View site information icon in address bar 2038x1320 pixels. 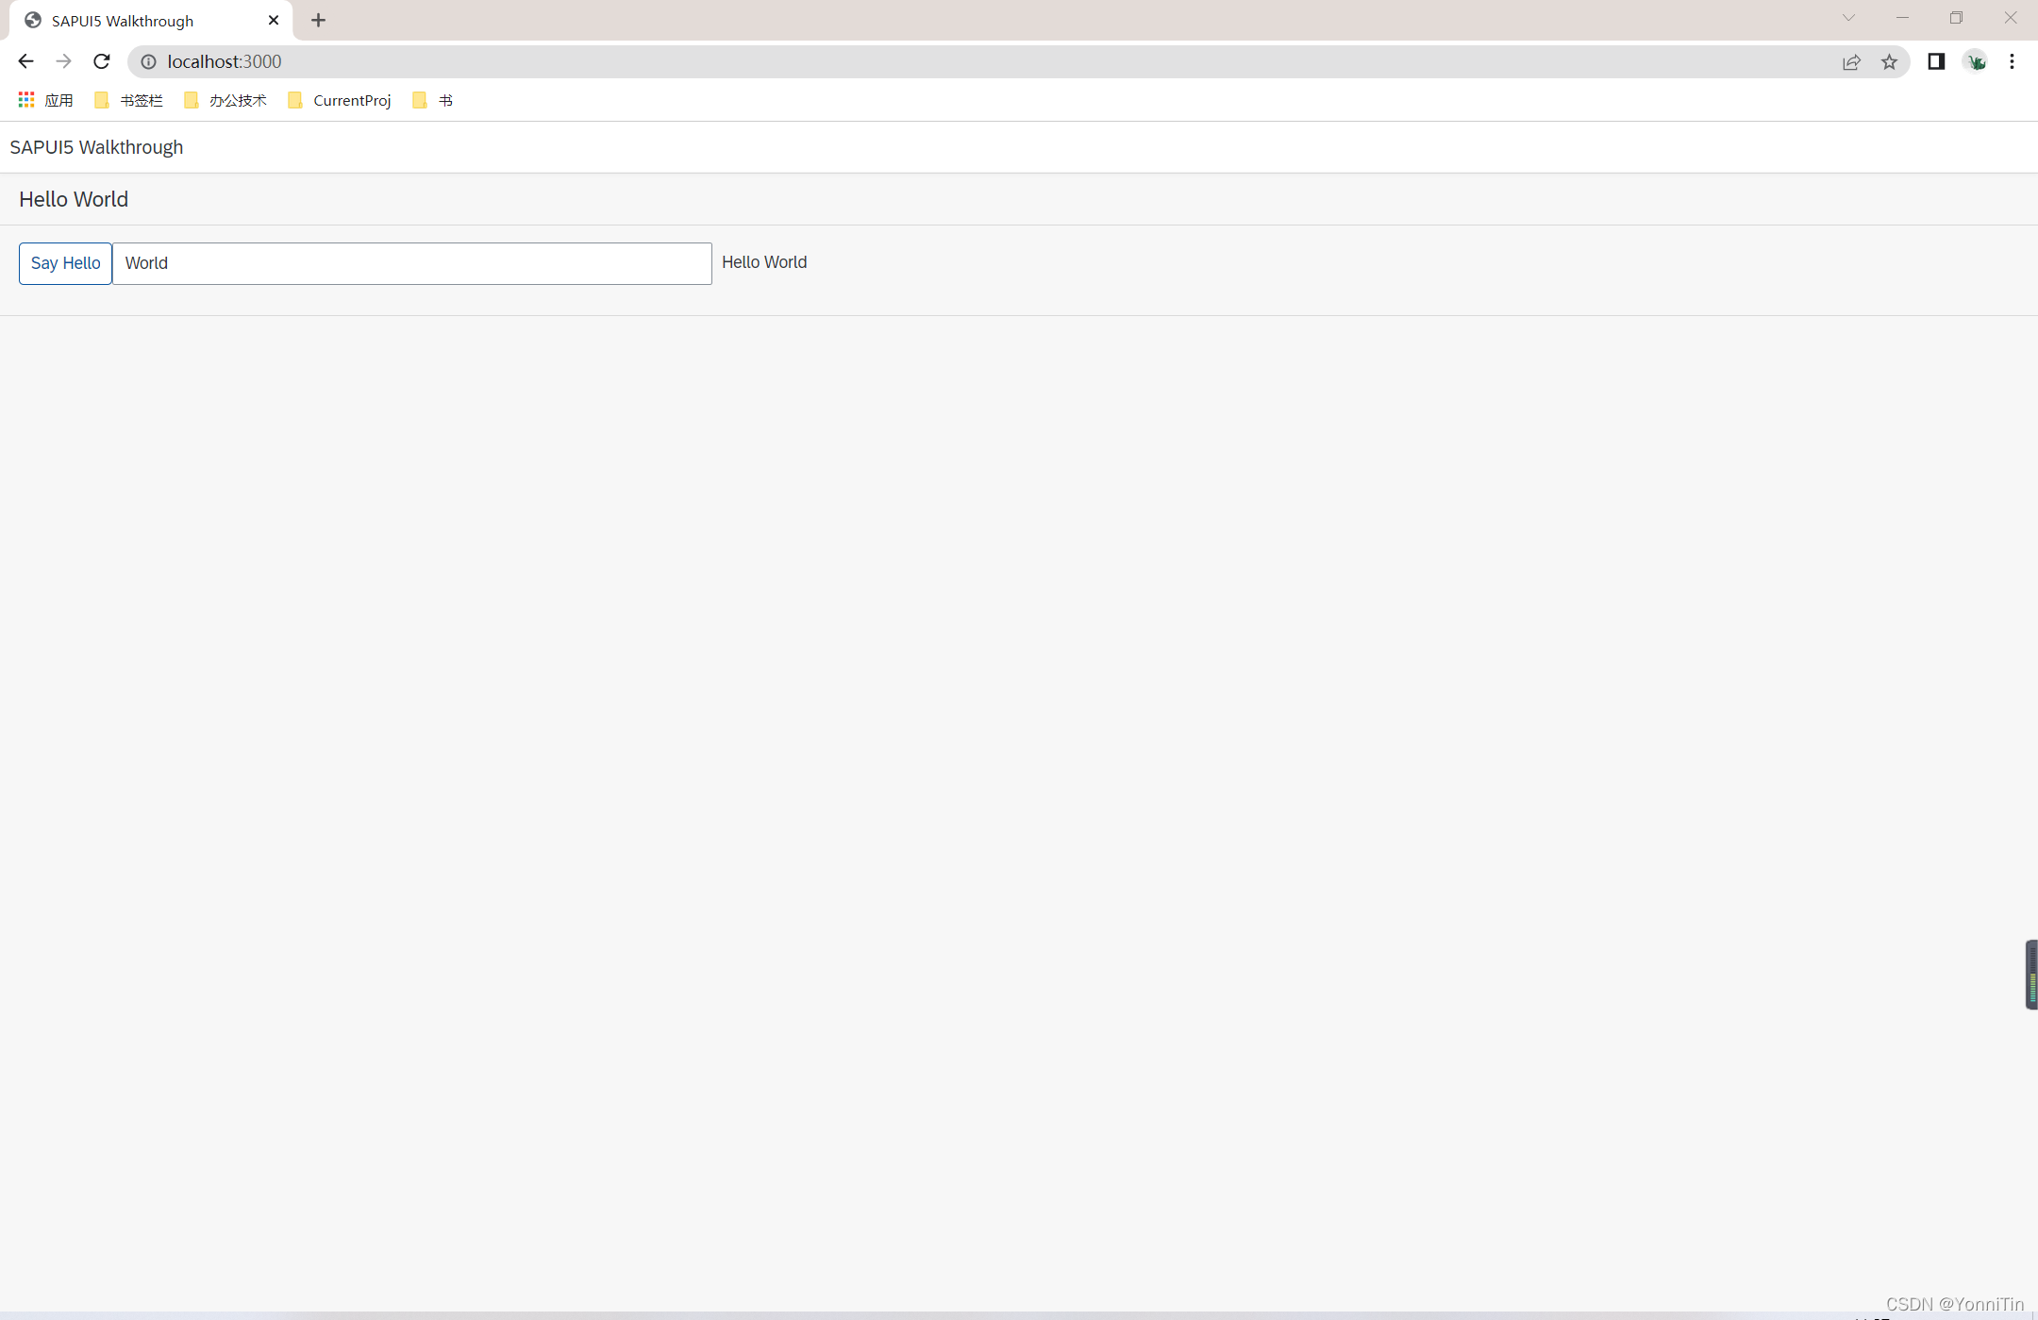click(x=148, y=61)
